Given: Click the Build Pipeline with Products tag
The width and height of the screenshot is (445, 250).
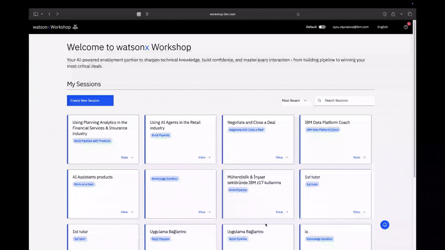Looking at the screenshot, I should [x=92, y=141].
